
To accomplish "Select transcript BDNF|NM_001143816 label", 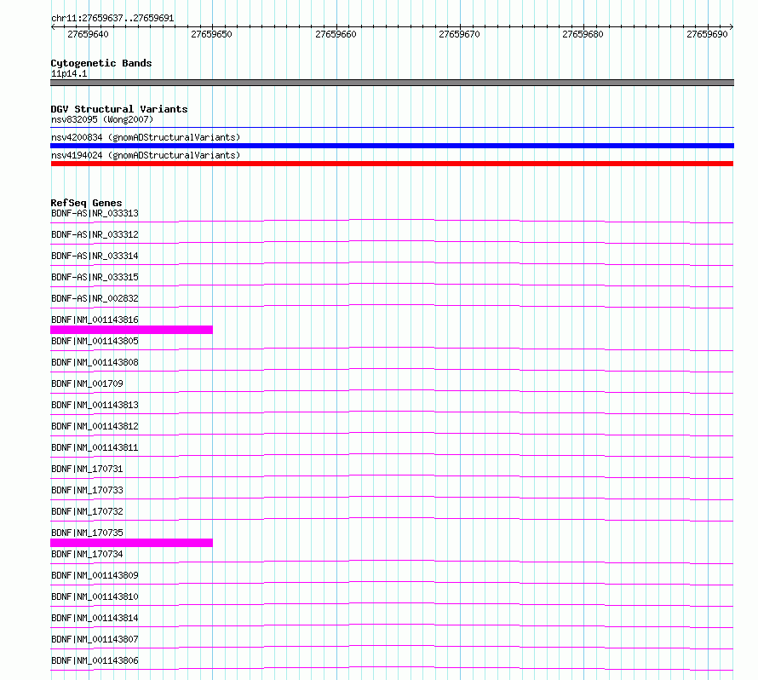I will point(95,320).
